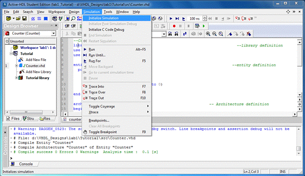Select Toggle Breakpoint menu entry

point(117,132)
